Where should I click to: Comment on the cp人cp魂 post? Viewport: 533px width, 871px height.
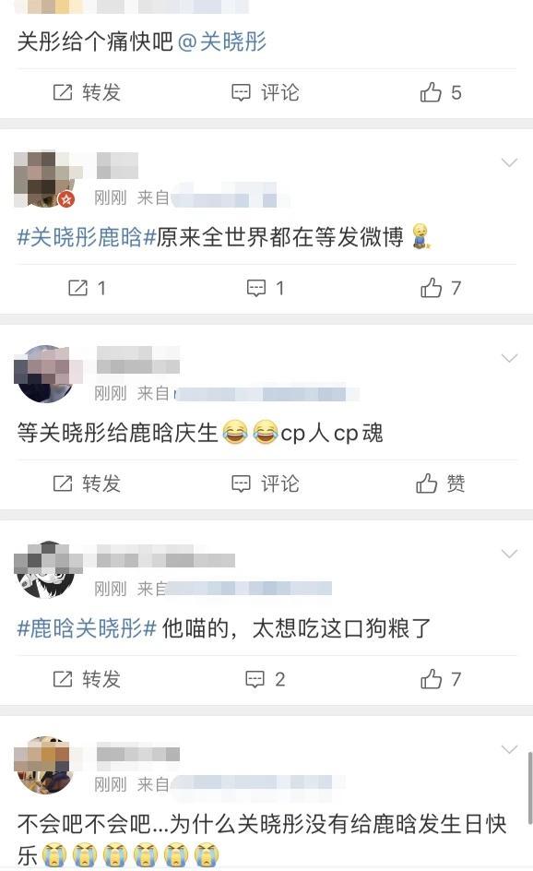pos(266,483)
